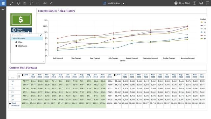The height and width of the screenshot is (119, 211).
Task: Expand the Total Products row
Action: click(10, 103)
